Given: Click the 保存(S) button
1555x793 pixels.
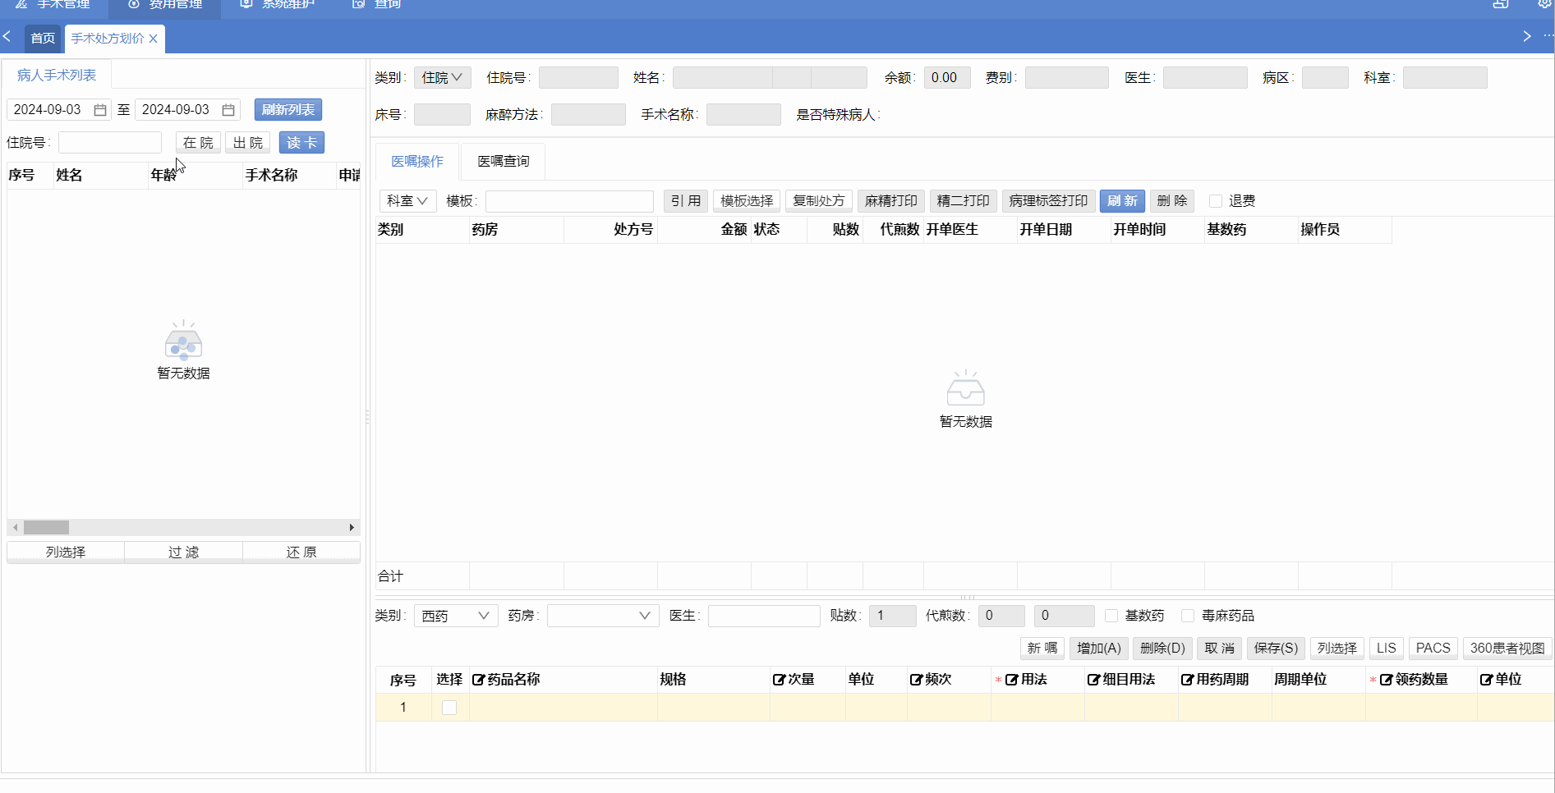Looking at the screenshot, I should (x=1276, y=649).
